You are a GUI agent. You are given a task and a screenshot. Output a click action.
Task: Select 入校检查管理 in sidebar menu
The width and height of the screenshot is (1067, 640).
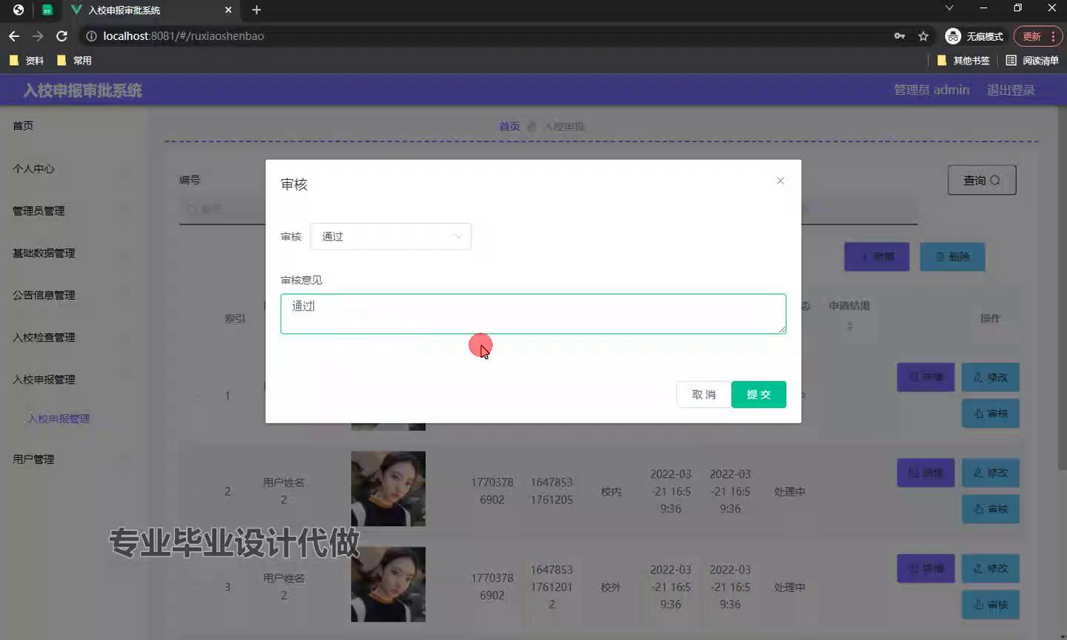[44, 338]
